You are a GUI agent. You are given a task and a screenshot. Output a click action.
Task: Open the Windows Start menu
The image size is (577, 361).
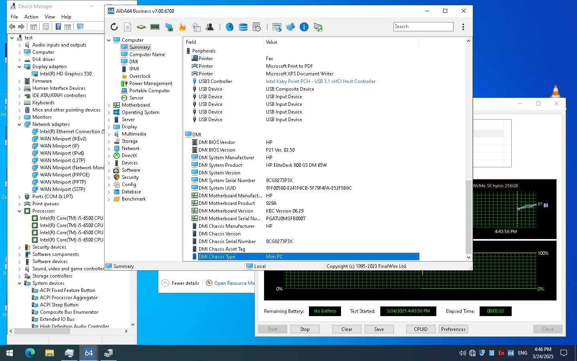pos(10,353)
